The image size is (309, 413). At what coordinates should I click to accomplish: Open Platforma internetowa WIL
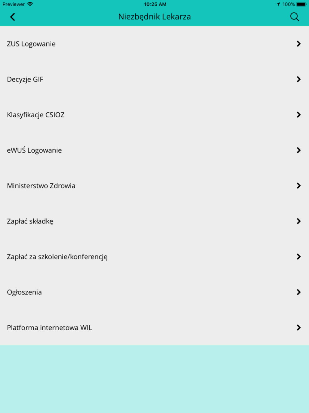point(154,328)
